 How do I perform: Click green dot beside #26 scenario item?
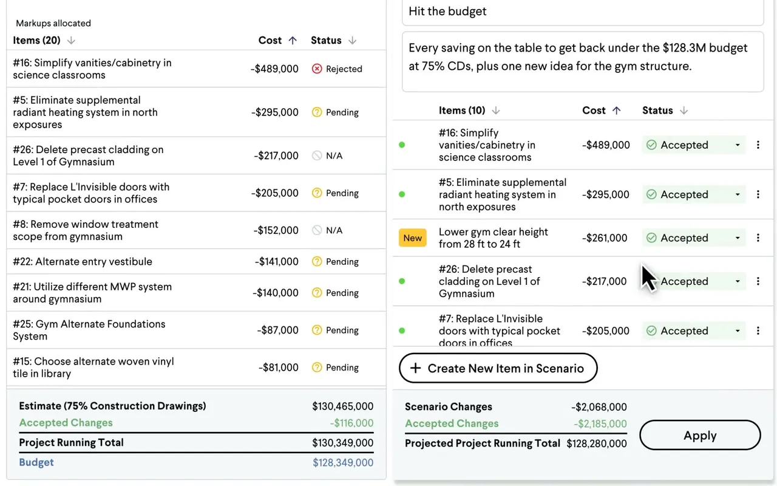click(402, 281)
